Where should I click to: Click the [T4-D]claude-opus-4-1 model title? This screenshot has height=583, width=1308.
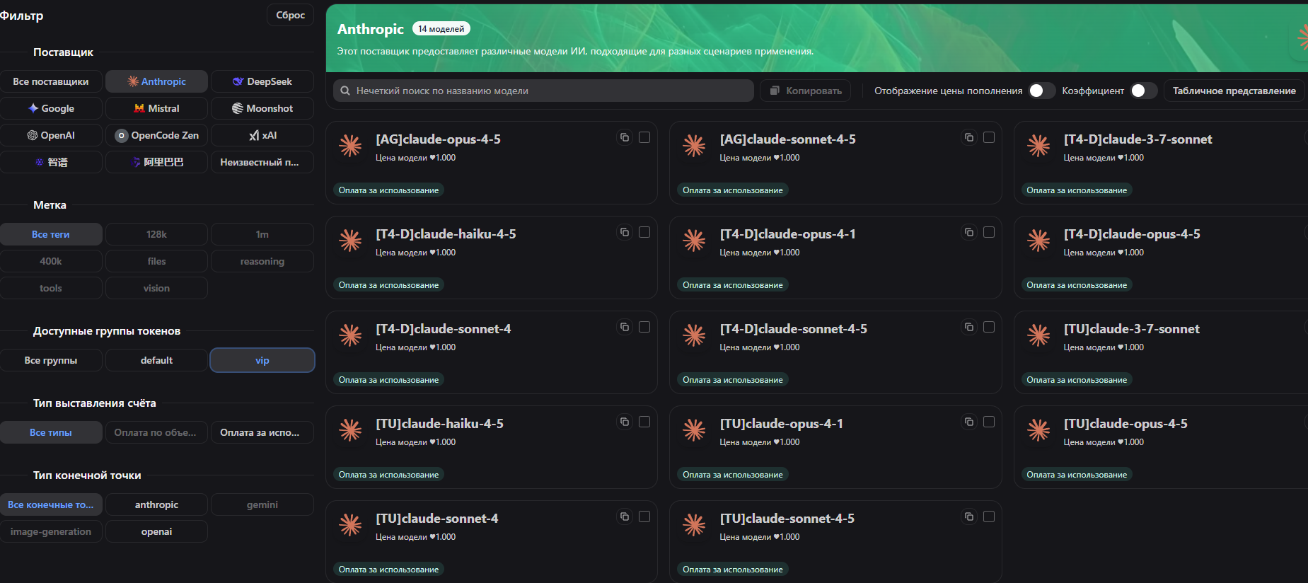(x=787, y=234)
